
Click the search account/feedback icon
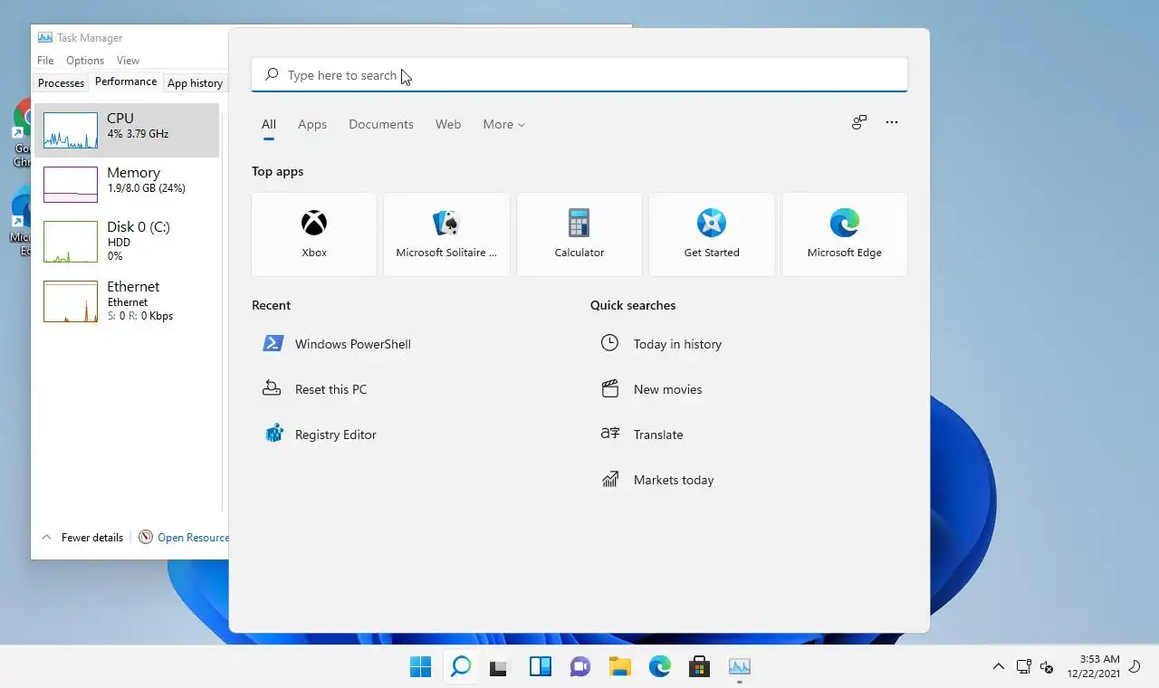coord(859,122)
